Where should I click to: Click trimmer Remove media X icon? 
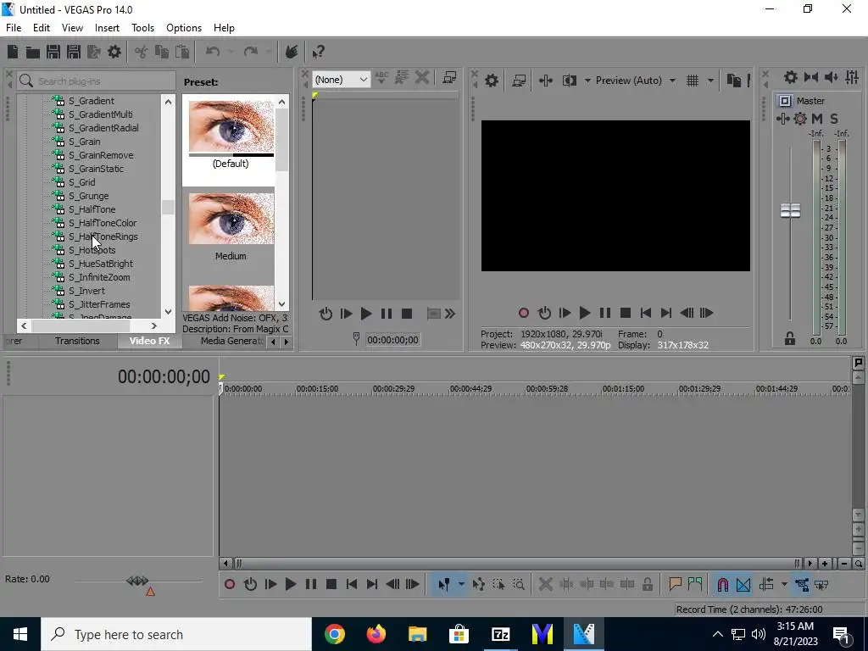tap(422, 77)
